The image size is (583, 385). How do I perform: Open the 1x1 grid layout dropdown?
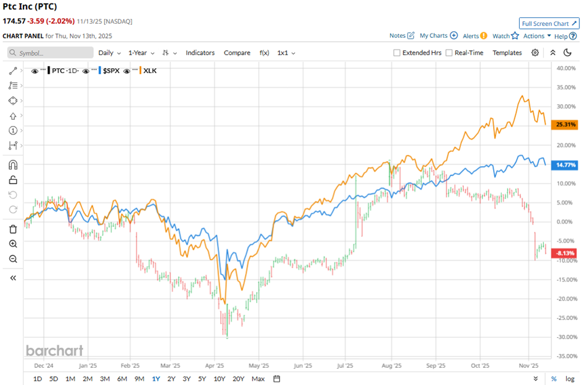tap(287, 53)
